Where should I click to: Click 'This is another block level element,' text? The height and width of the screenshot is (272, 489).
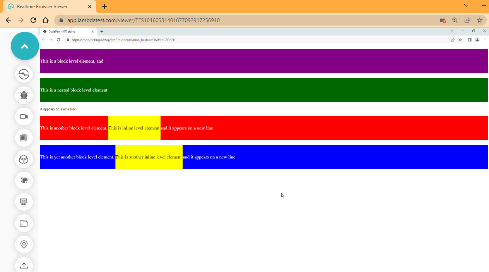(x=74, y=128)
